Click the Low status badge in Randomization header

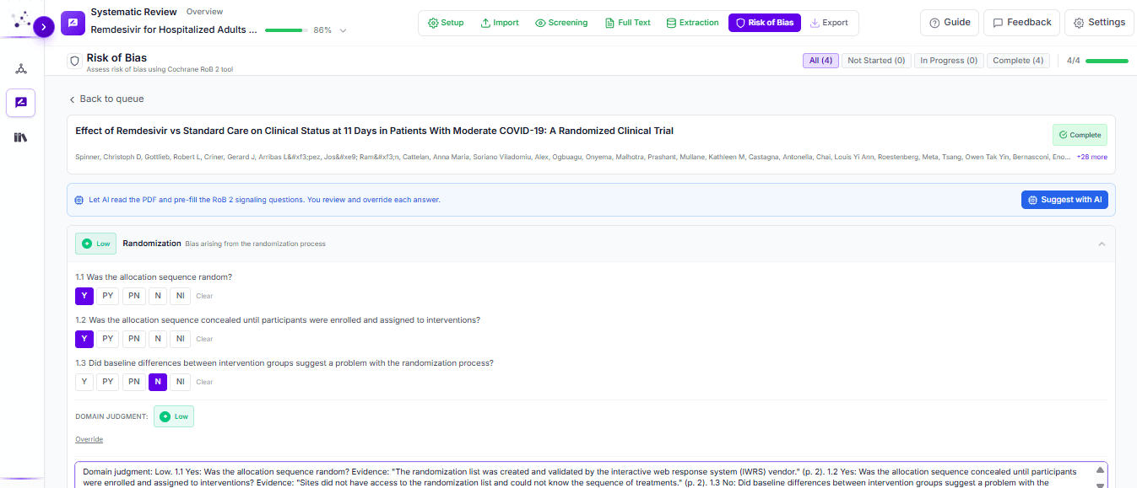tap(96, 244)
